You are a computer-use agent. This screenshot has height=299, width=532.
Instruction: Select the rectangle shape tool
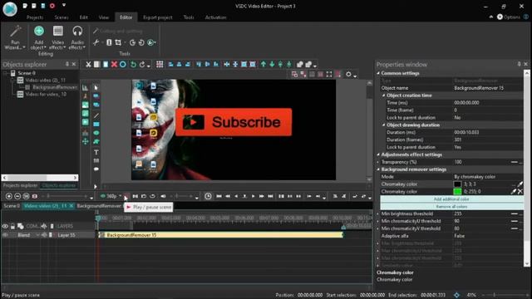pyautogui.click(x=96, y=125)
